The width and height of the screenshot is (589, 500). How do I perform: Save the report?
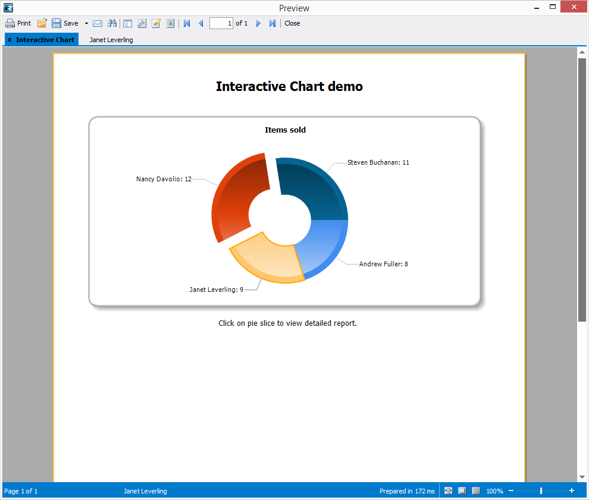[65, 23]
